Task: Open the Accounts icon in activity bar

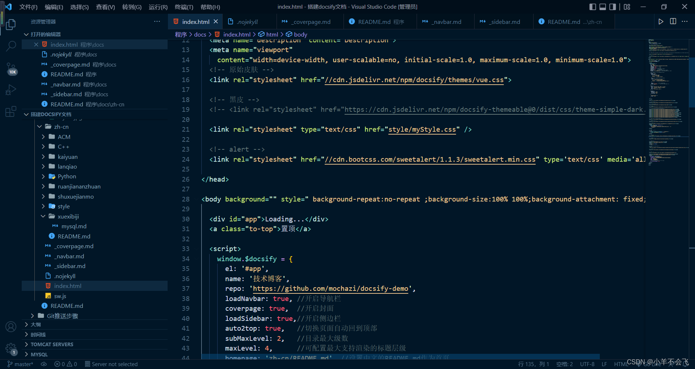Action: [11, 327]
